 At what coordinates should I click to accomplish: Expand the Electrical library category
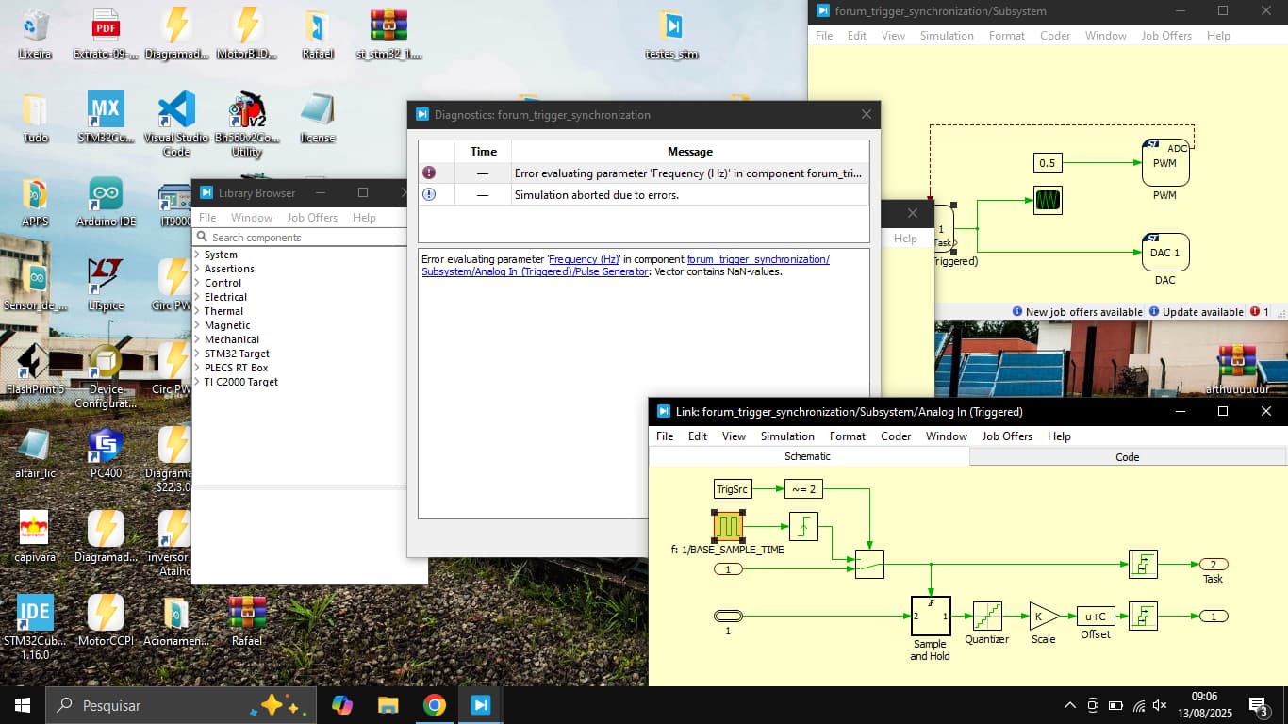tap(225, 297)
